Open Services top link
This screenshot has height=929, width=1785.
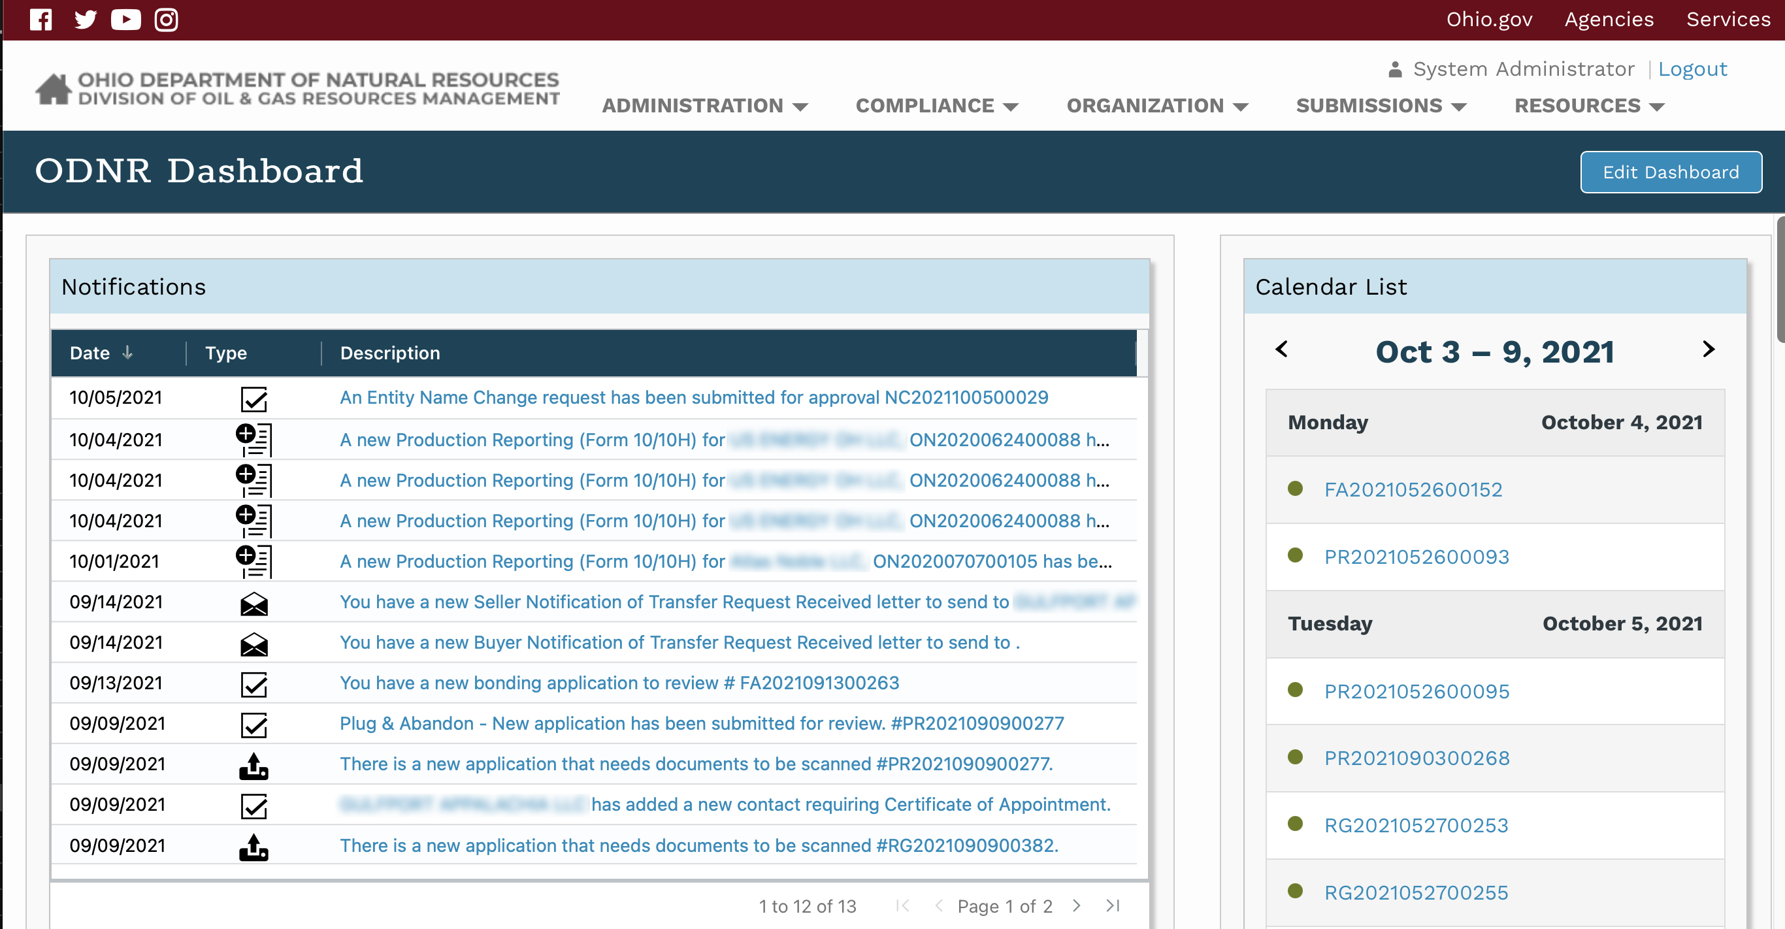pyautogui.click(x=1728, y=20)
